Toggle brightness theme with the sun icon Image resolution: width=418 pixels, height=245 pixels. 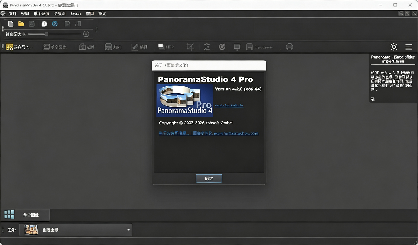(x=394, y=47)
